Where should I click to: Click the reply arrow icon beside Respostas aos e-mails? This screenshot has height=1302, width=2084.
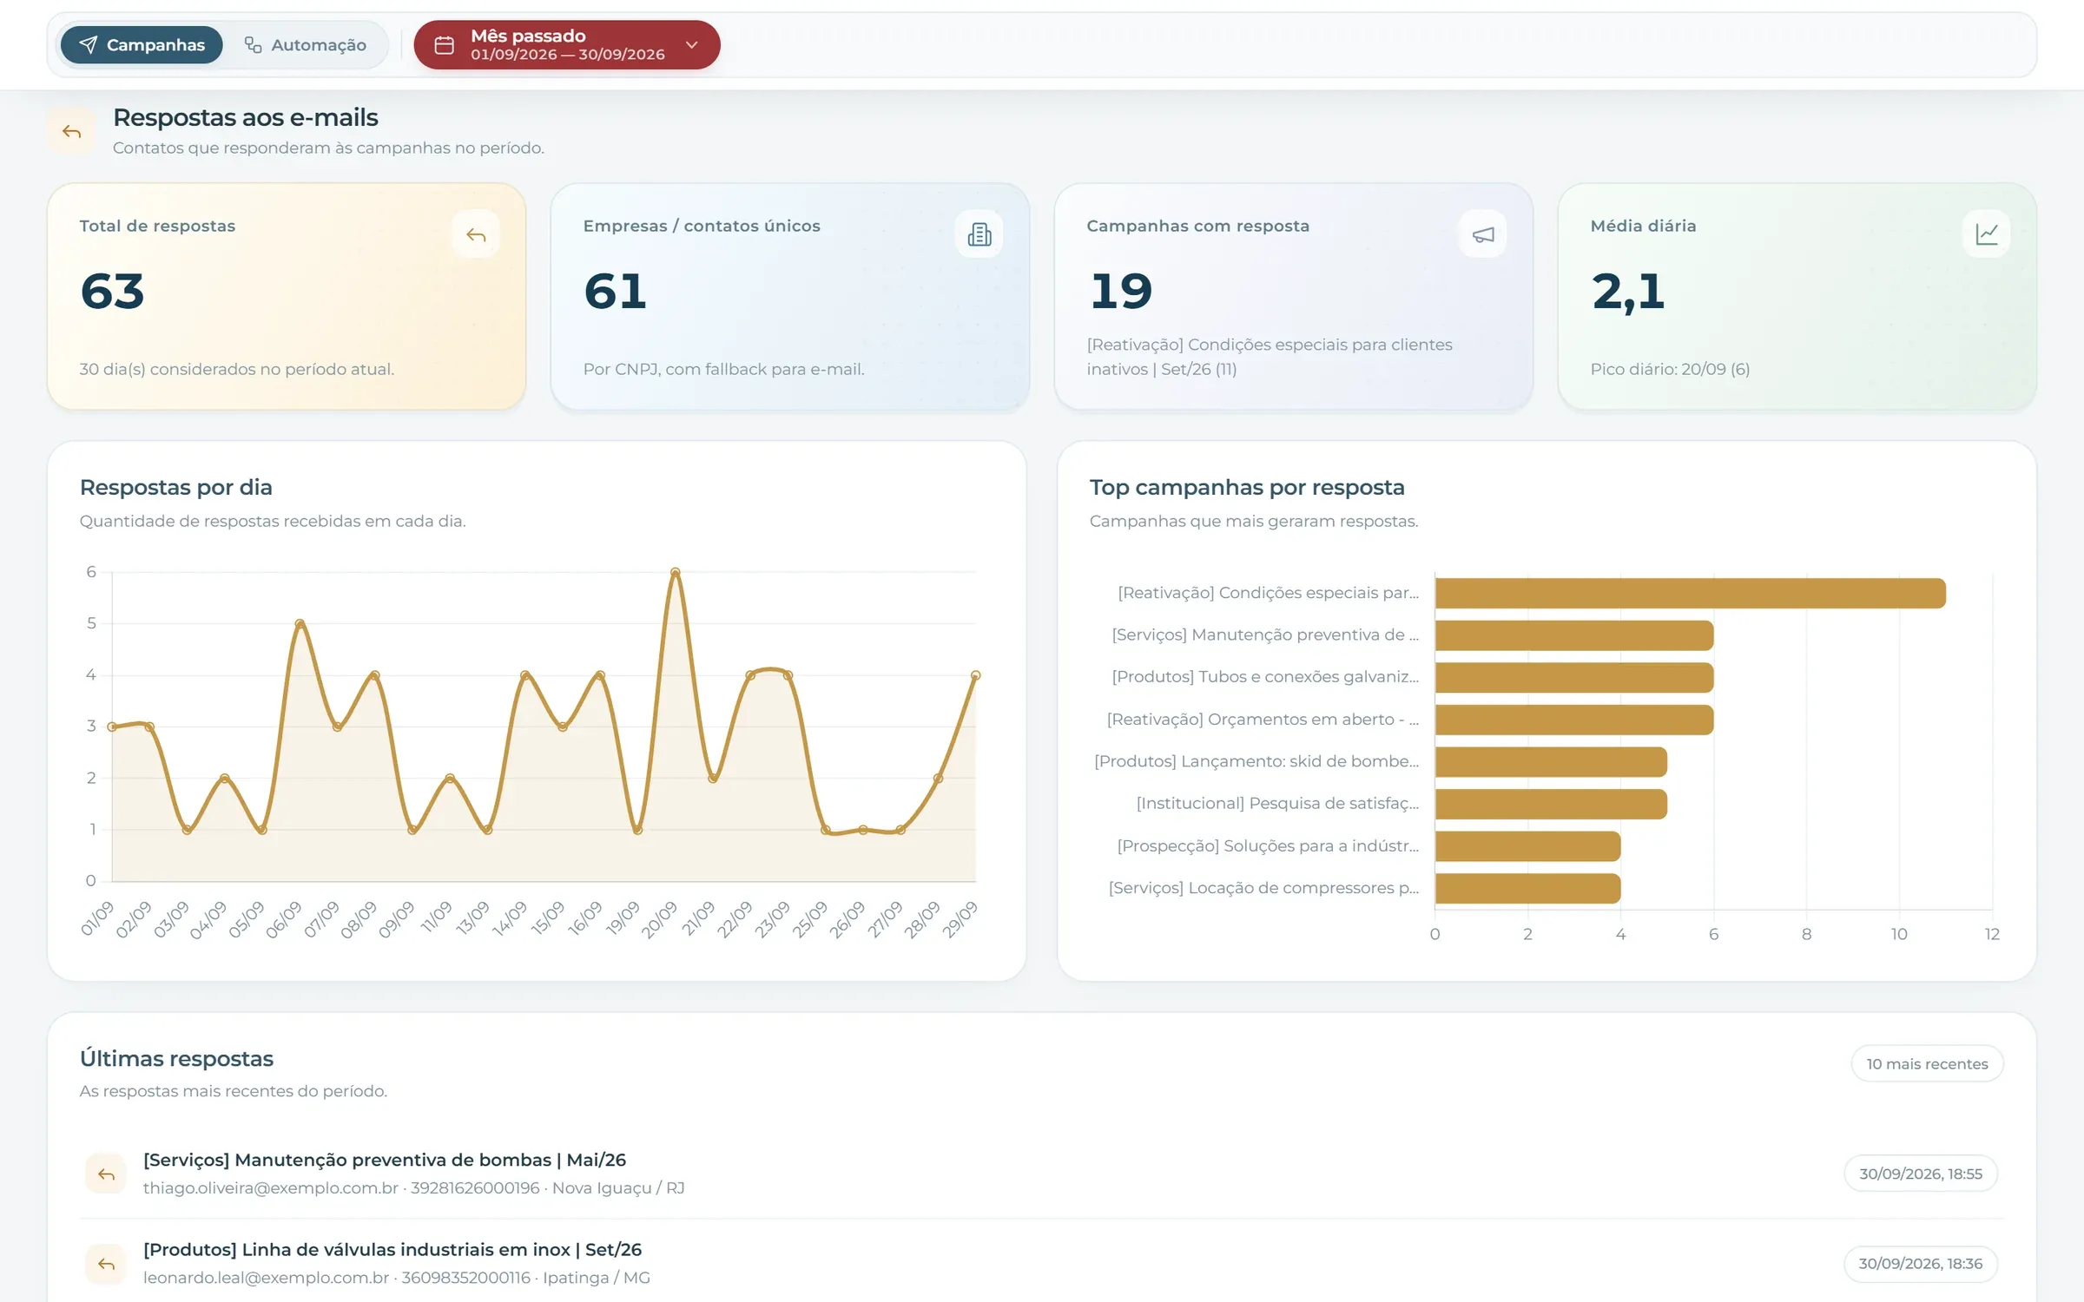click(71, 132)
